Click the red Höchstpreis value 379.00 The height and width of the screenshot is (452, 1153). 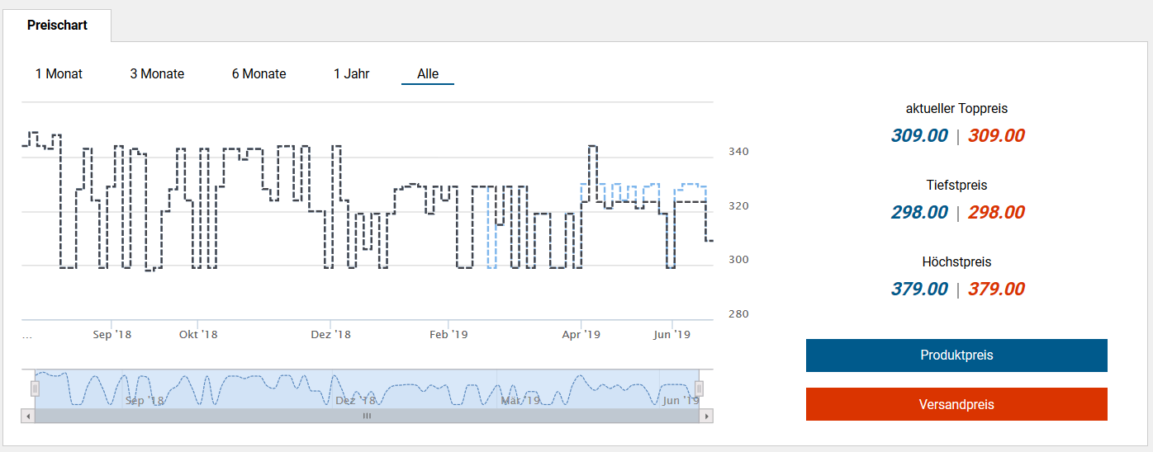coord(996,290)
